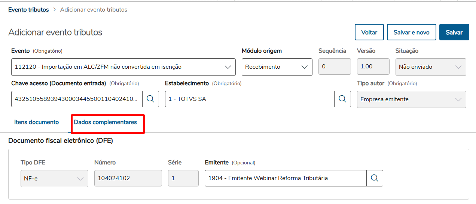Open Módulo origem dropdown
The width and height of the screenshot is (476, 204).
(304, 67)
